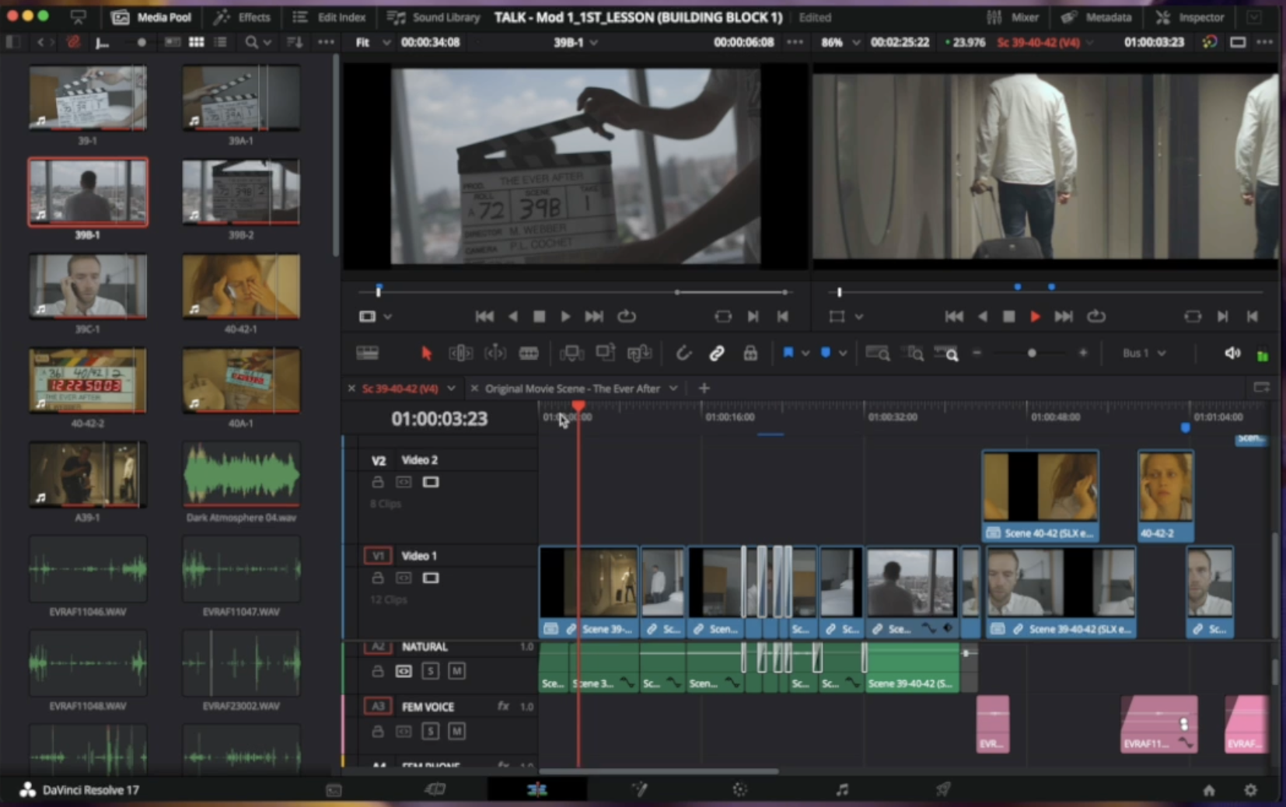Screen dimensions: 1286x807
Task: Adjust the timeline zoom slider
Action: click(1031, 353)
